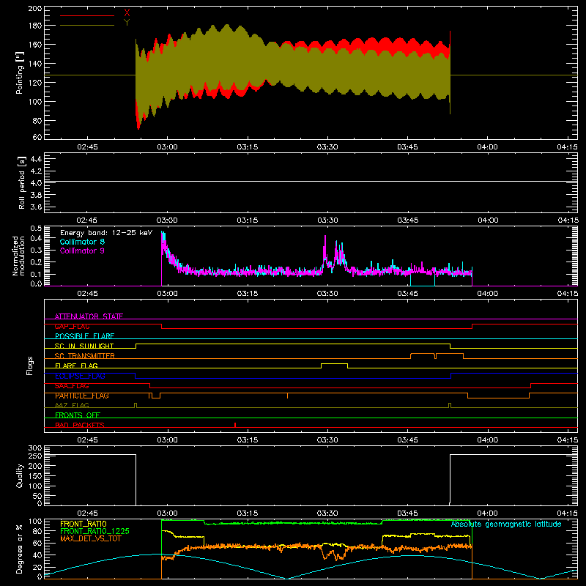The width and height of the screenshot is (586, 586).
Task: Click the POSSIBLE_FLARE flag label
Action: (84, 336)
